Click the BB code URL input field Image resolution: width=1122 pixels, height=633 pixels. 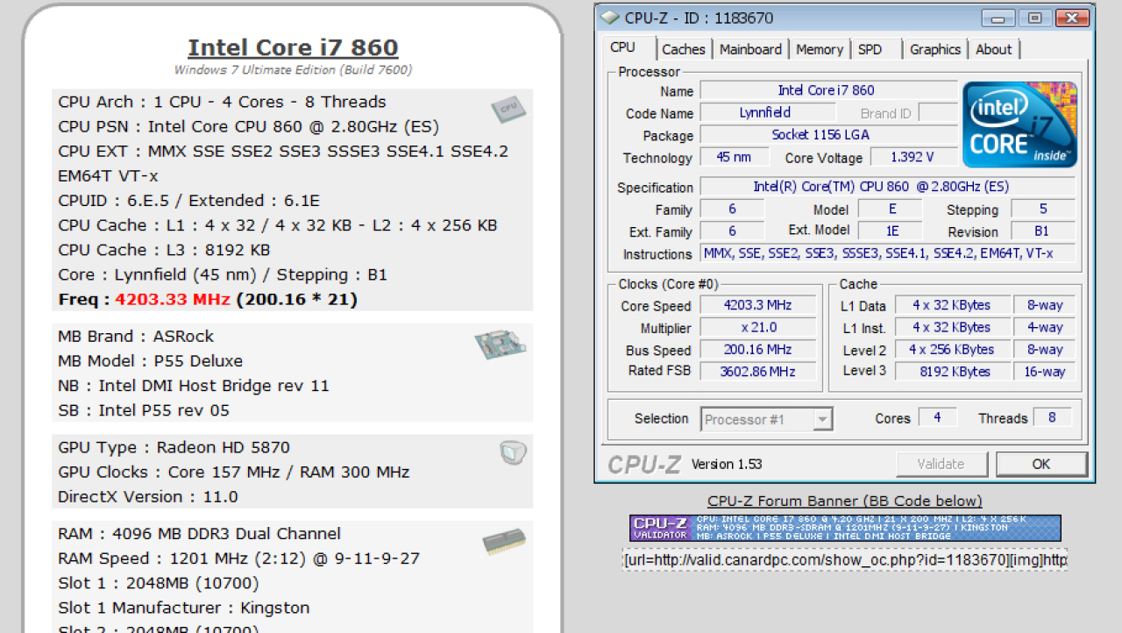click(845, 559)
